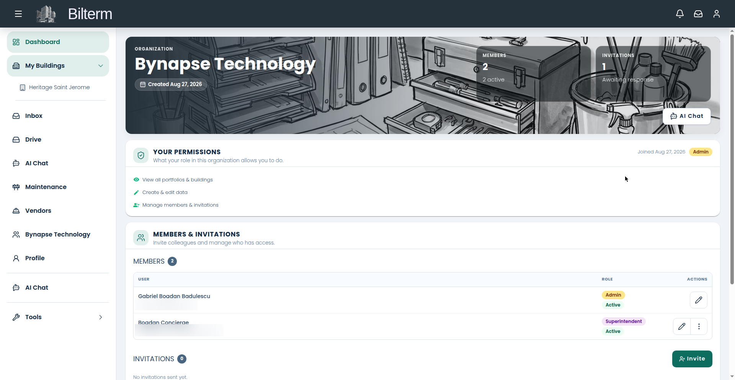Screen dimensions: 735x380
Task: Edit Gabriel Boadan Badulescu member row
Action: pyautogui.click(x=699, y=300)
